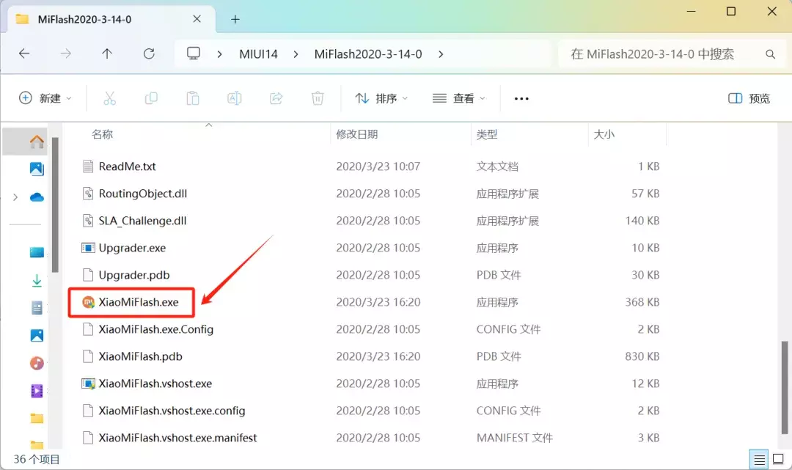The width and height of the screenshot is (792, 470).
Task: Select Upgrader.pdb file
Action: click(134, 275)
